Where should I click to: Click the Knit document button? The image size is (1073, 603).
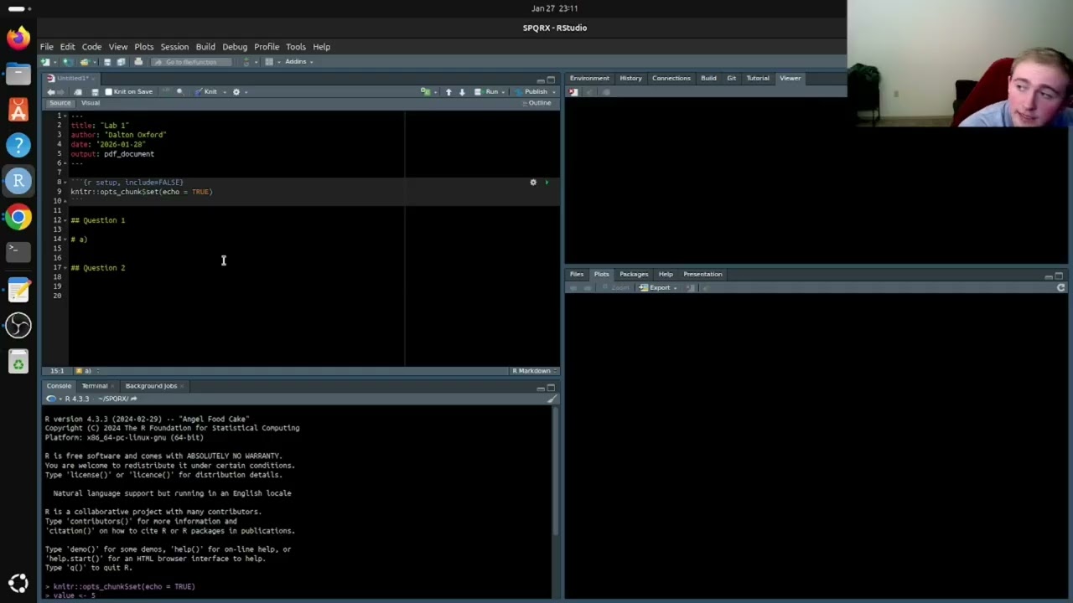coord(206,92)
